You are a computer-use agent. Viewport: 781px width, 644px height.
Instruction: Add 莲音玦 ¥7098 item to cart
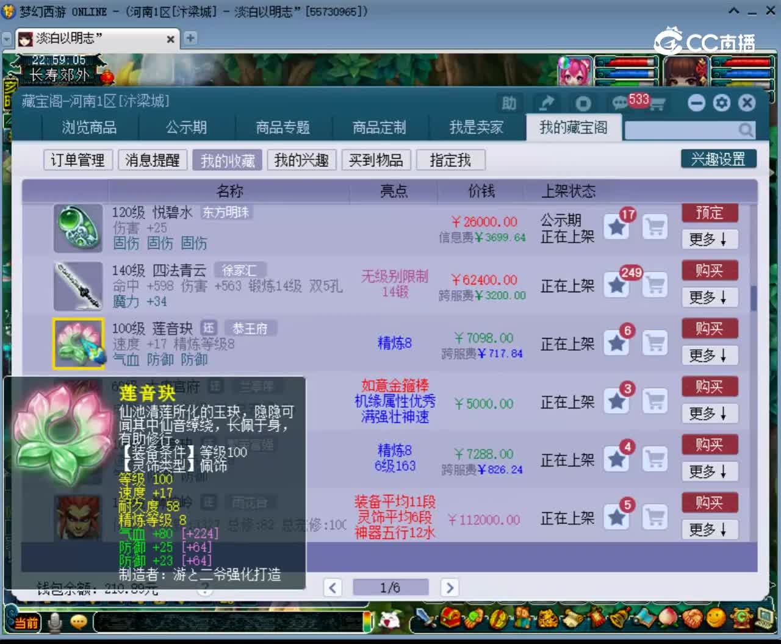point(655,343)
